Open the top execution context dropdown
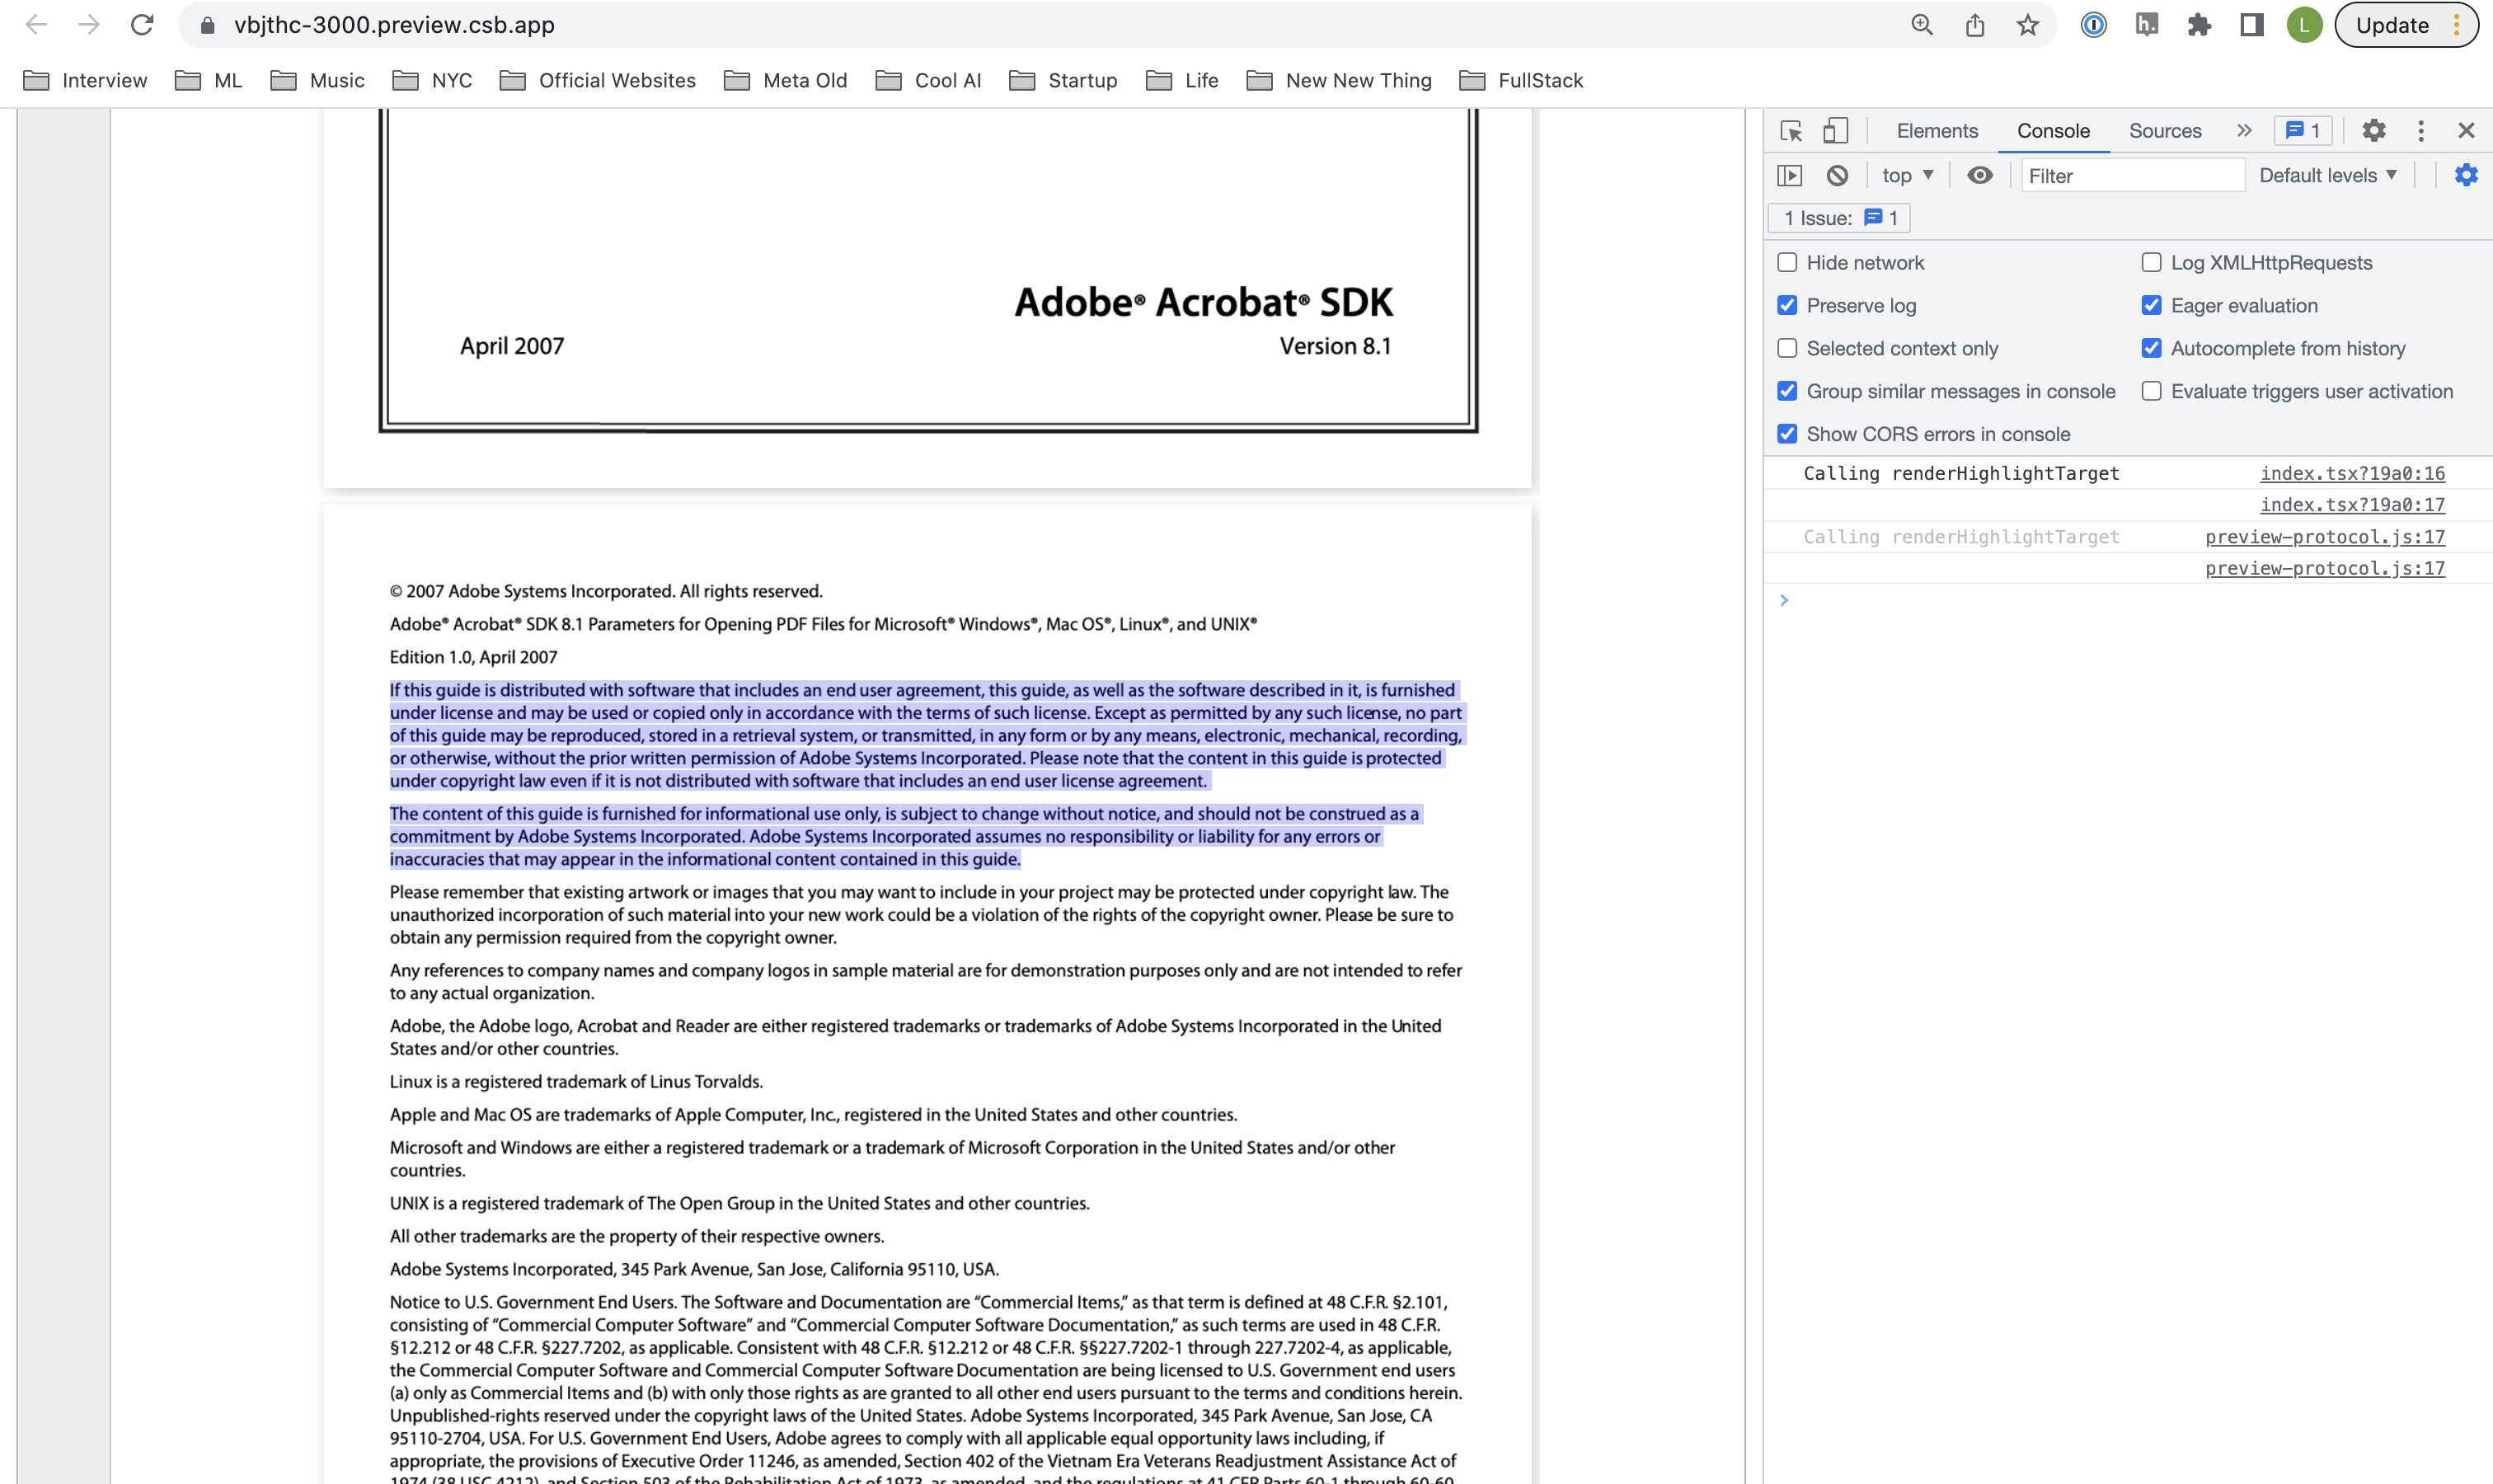The height and width of the screenshot is (1484, 2493). click(1905, 175)
